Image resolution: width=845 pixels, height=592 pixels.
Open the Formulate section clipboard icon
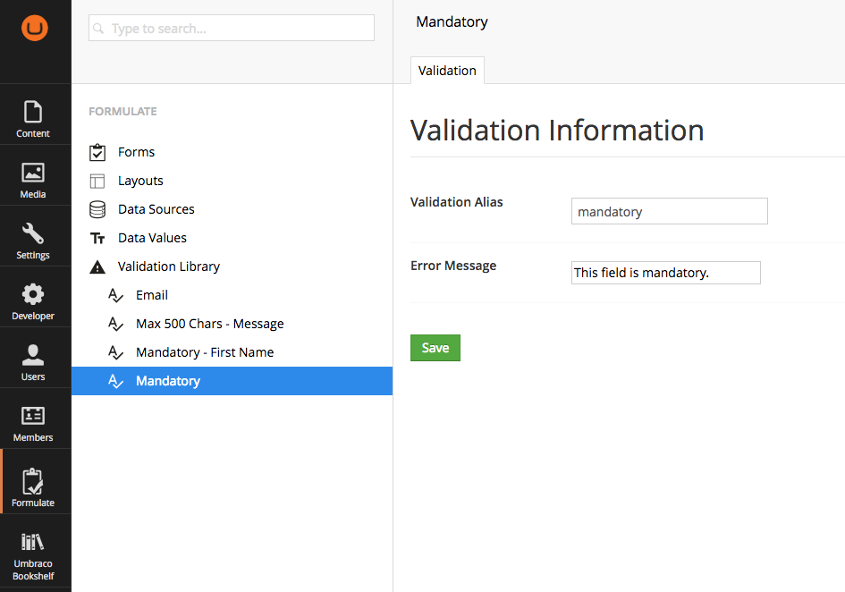tap(33, 481)
